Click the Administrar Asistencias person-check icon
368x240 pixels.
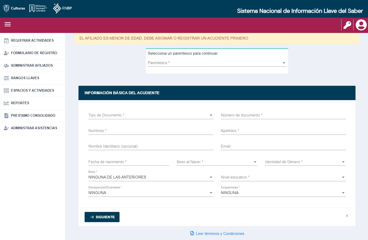[6, 128]
